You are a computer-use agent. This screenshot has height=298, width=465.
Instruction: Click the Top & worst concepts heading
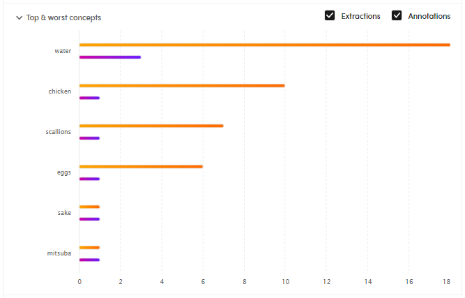point(63,18)
